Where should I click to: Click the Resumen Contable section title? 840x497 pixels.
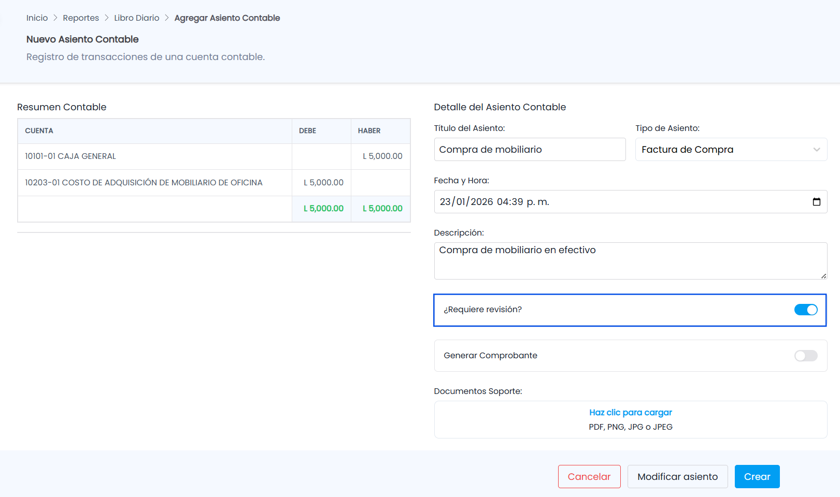[62, 107]
